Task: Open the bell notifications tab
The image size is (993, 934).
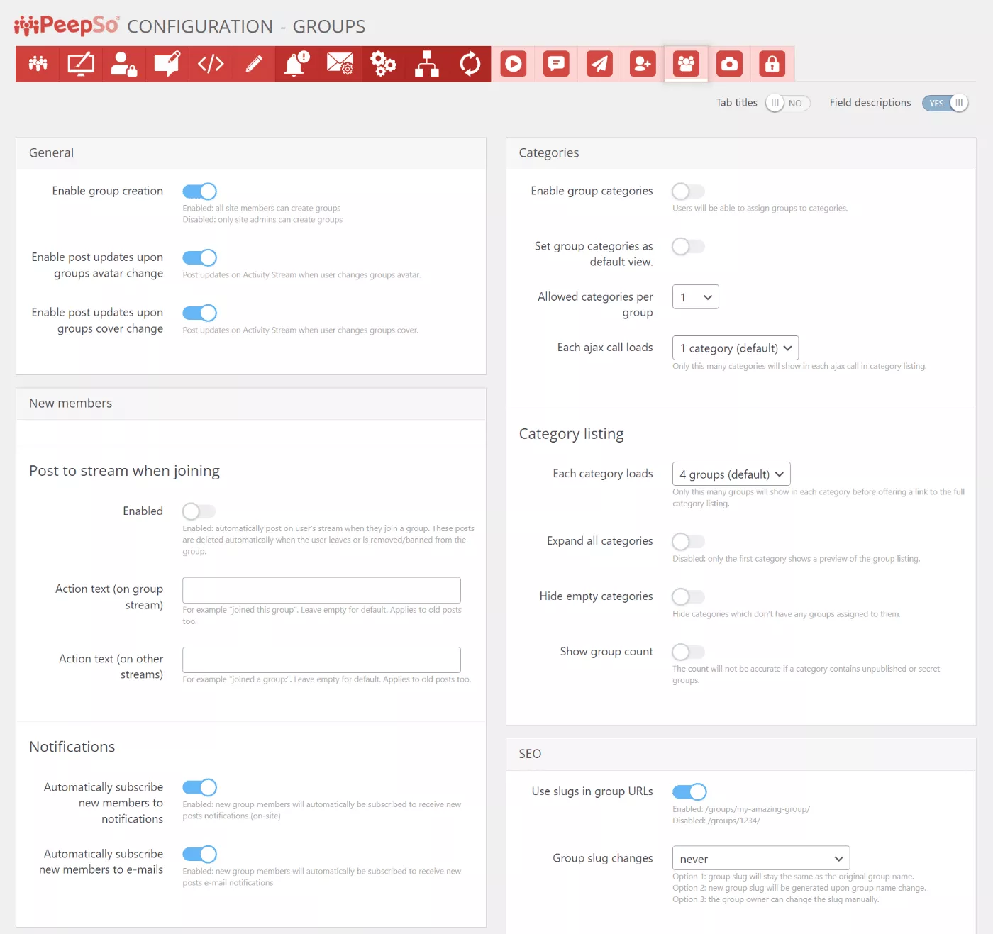Action: coord(297,64)
